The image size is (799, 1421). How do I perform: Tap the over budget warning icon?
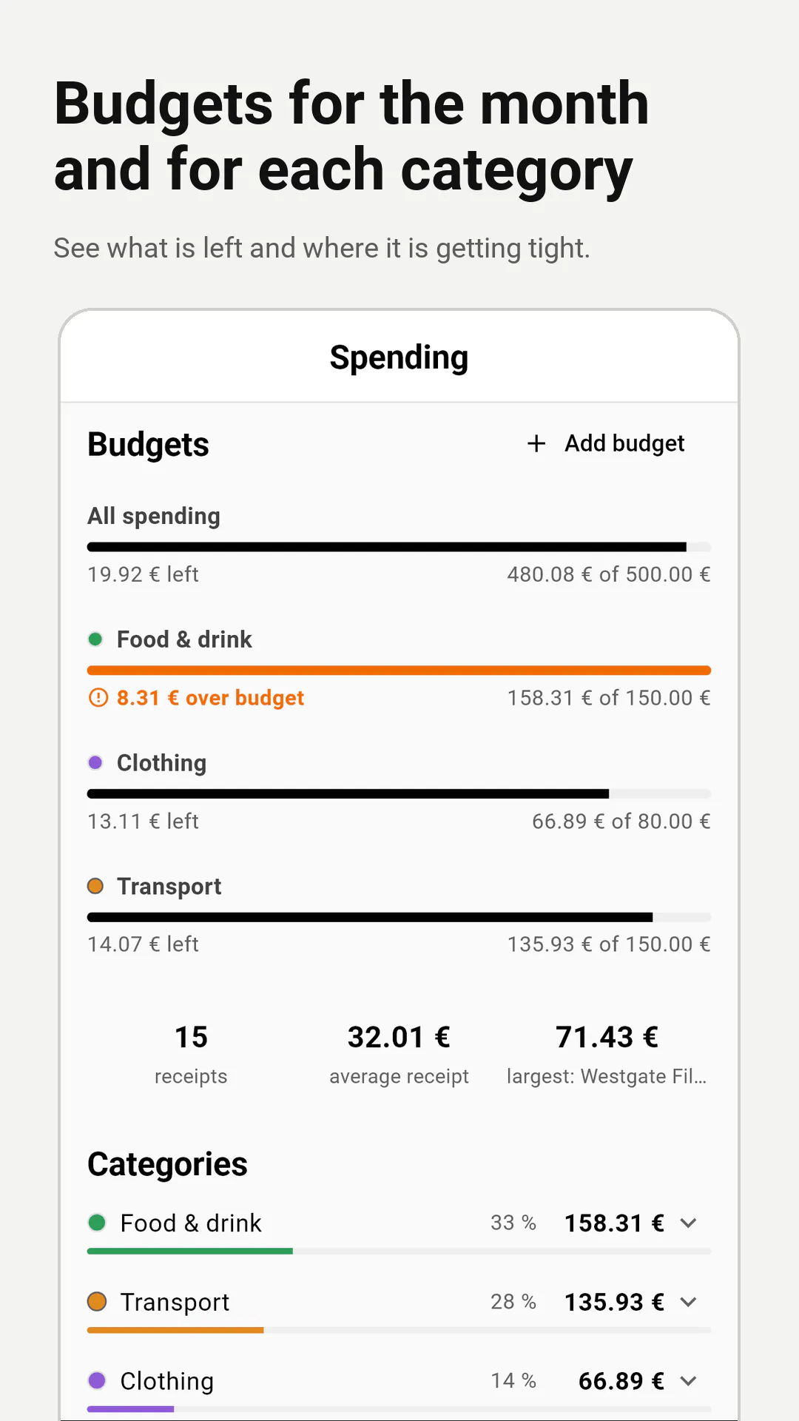pyautogui.click(x=98, y=698)
